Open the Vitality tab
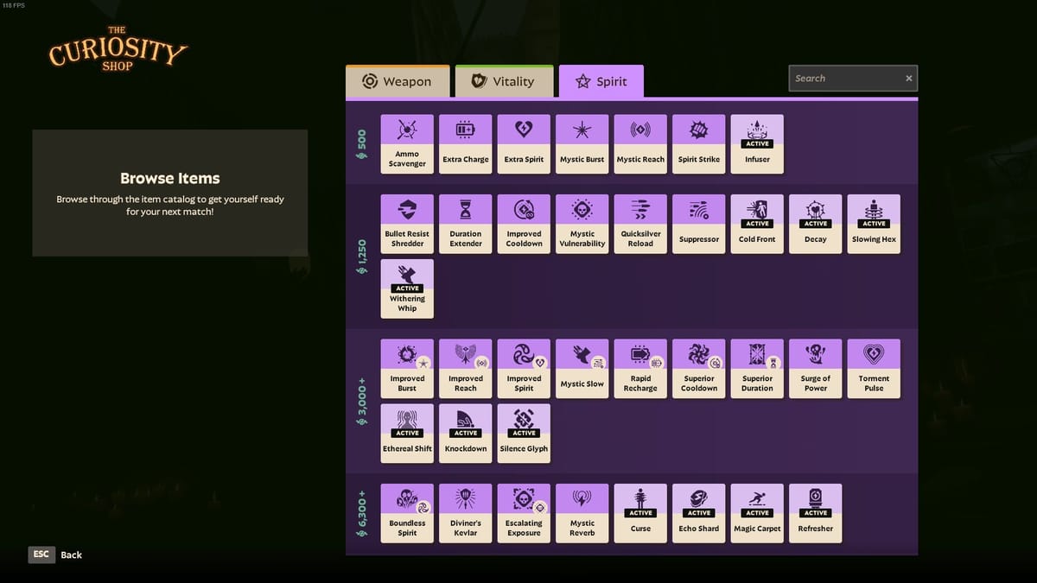The width and height of the screenshot is (1037, 583). (504, 80)
